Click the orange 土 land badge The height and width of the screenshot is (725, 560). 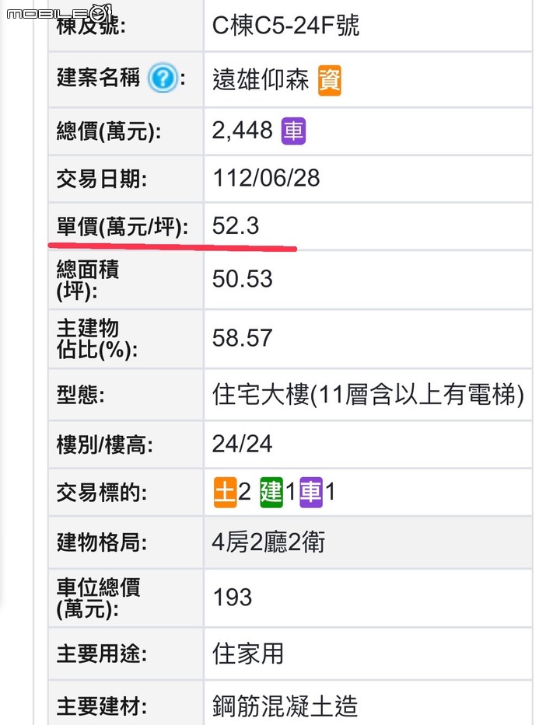coord(226,493)
